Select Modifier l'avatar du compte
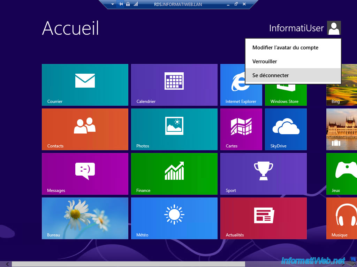This screenshot has height=267, width=357. pyautogui.click(x=293, y=48)
